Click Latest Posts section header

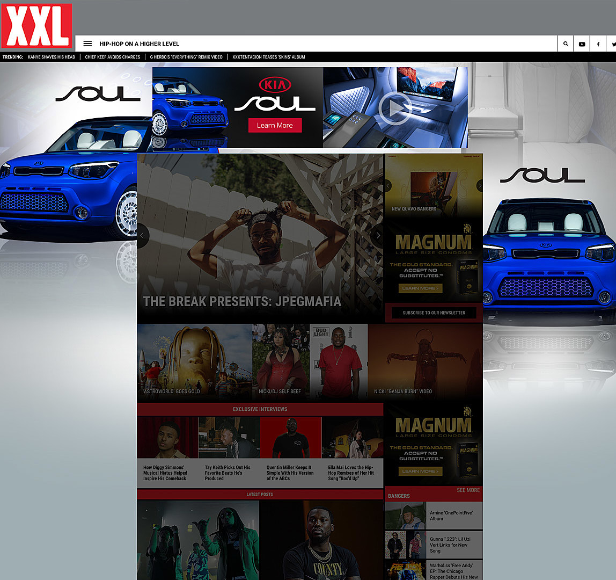260,494
